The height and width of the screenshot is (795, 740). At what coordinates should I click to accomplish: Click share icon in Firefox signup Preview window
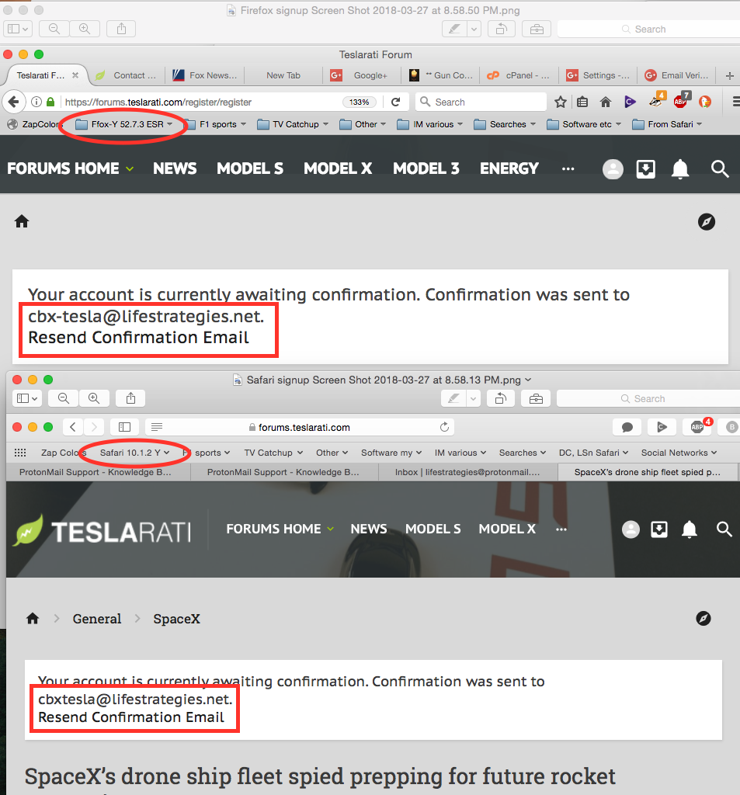click(x=121, y=29)
